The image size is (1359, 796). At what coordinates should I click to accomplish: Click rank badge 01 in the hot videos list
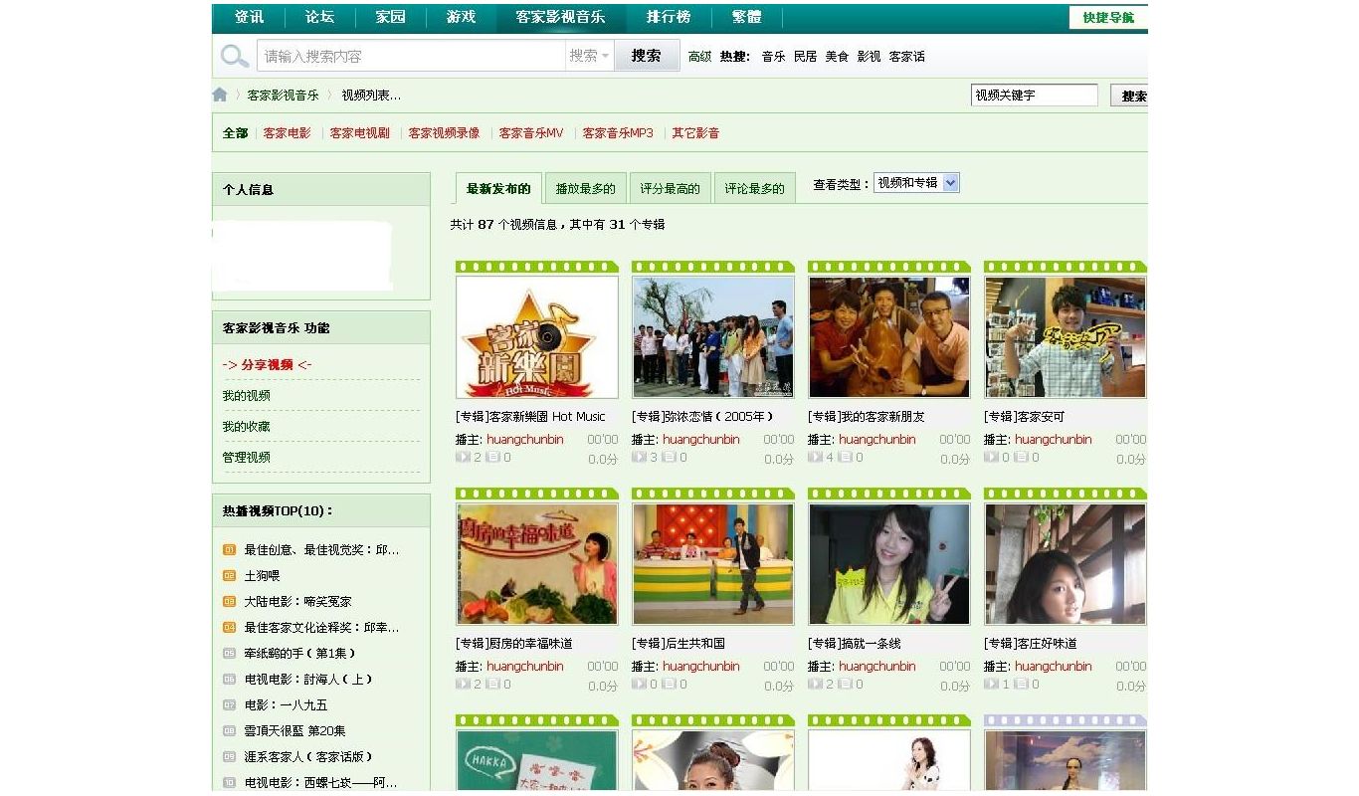[229, 549]
